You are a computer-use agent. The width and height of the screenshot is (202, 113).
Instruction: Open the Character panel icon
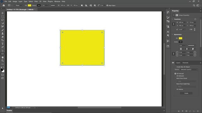click(x=168, y=32)
